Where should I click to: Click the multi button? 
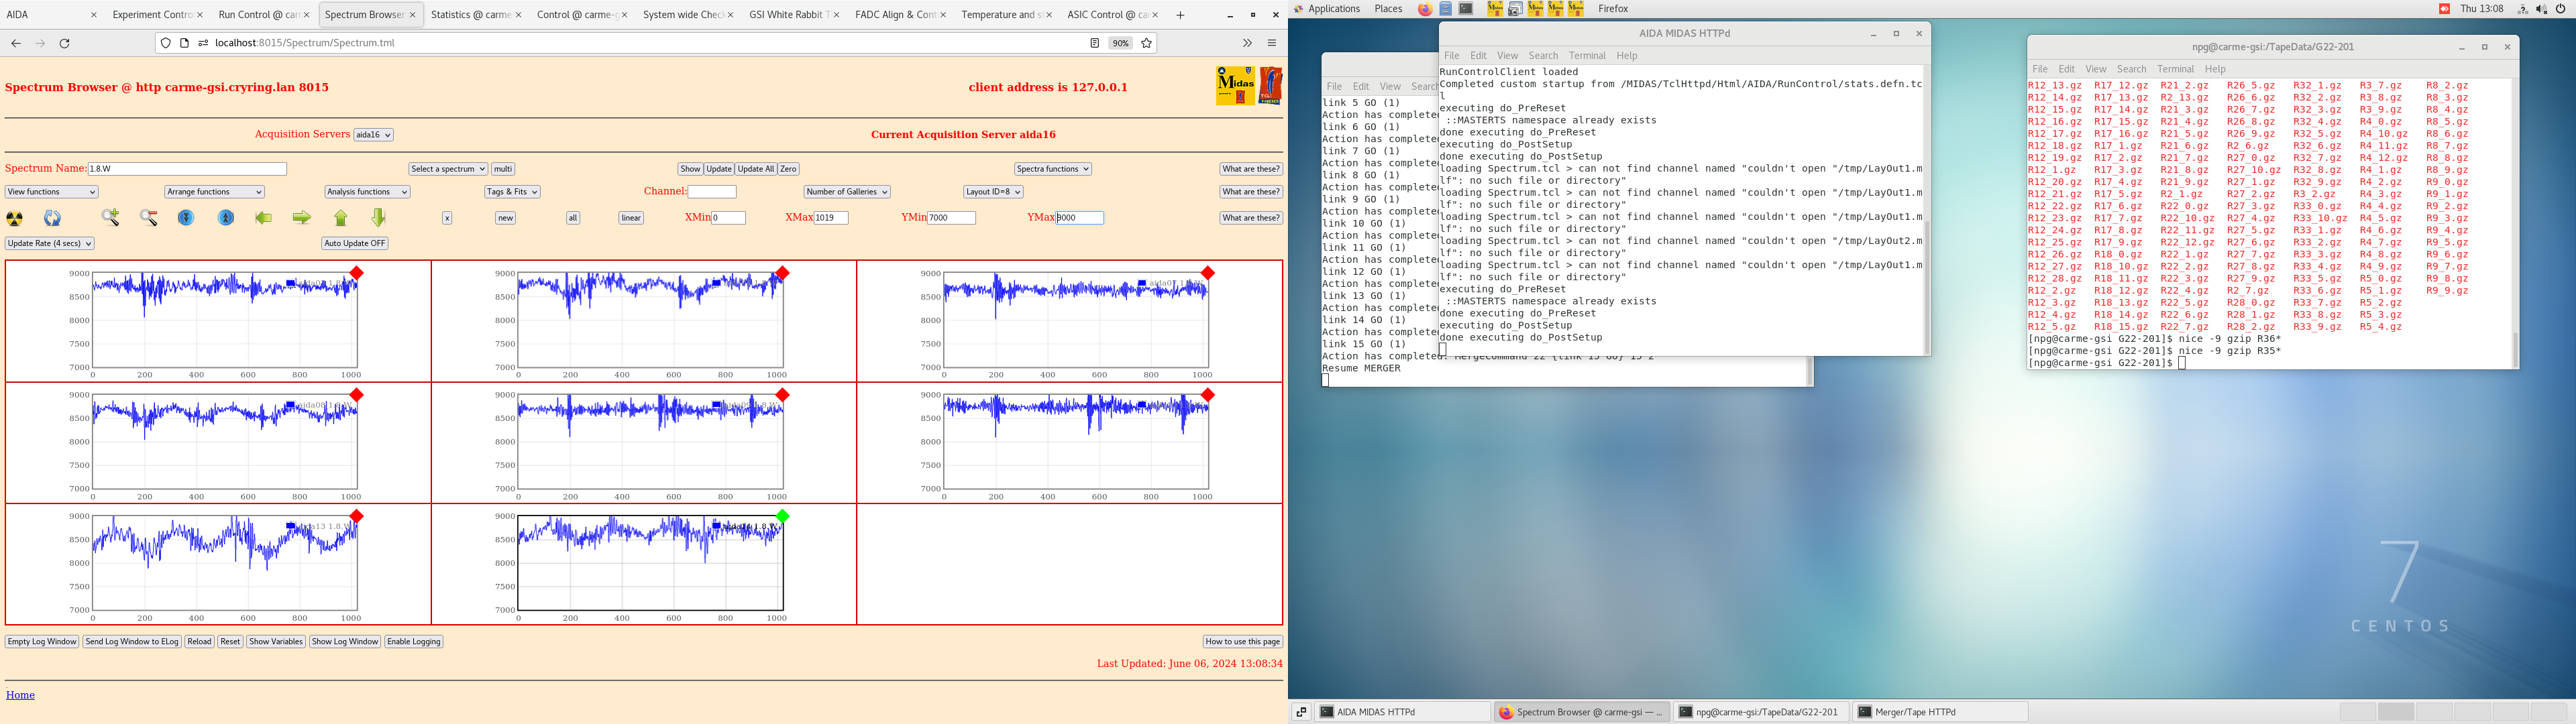click(503, 169)
